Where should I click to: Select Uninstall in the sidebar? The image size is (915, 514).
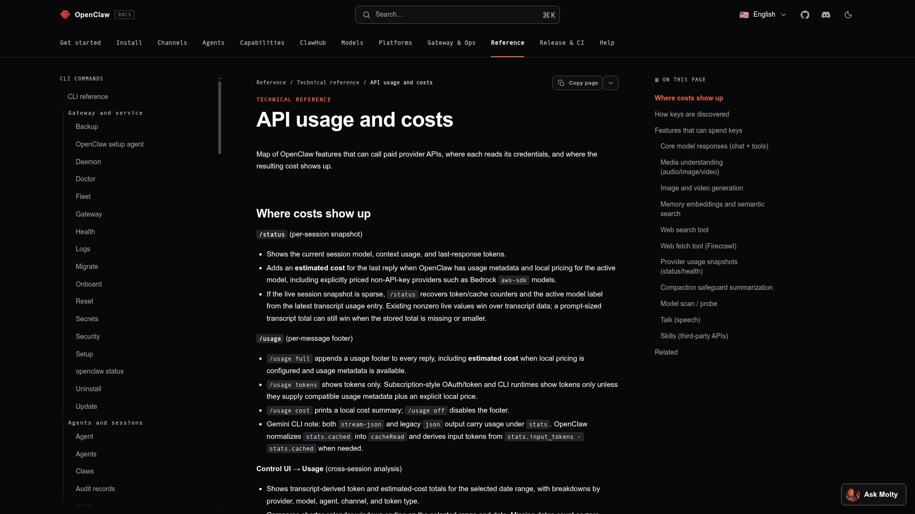(x=88, y=389)
